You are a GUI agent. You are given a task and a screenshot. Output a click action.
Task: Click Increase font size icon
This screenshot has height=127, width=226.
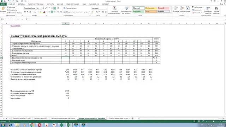43,8
